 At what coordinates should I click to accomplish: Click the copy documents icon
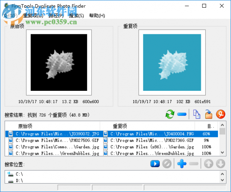point(196,114)
